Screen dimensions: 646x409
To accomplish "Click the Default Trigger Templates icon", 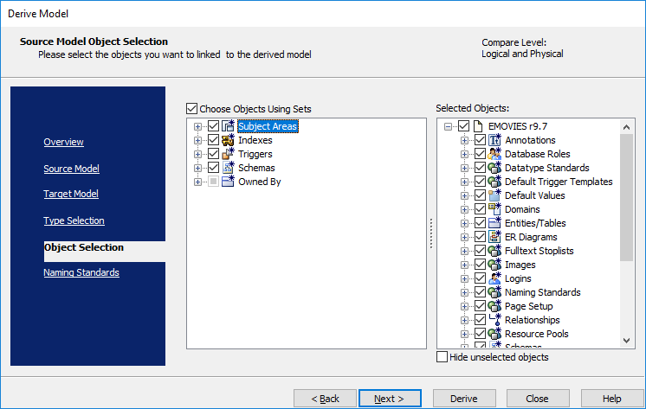I will 494,182.
